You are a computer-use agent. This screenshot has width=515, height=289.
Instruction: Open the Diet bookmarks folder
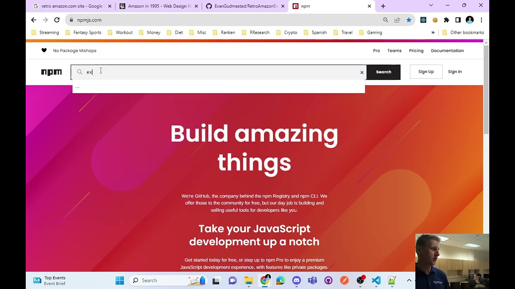175,33
